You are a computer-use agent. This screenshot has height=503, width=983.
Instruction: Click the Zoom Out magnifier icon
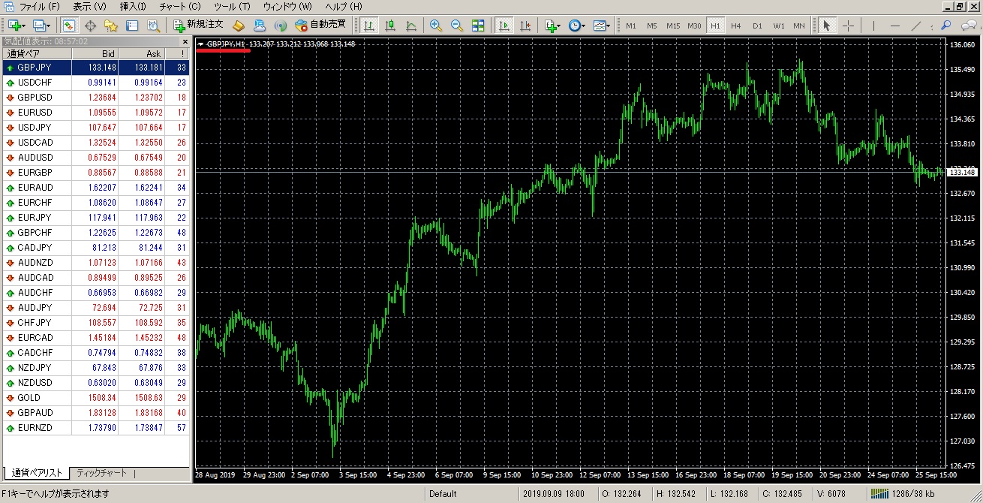(x=456, y=26)
